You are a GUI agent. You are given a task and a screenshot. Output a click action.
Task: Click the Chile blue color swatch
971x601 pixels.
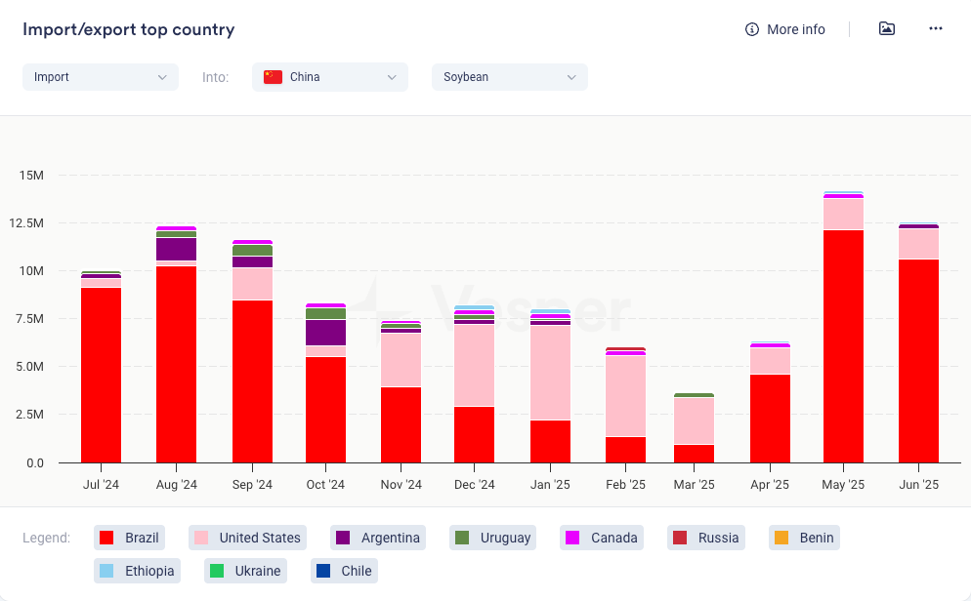tap(323, 571)
